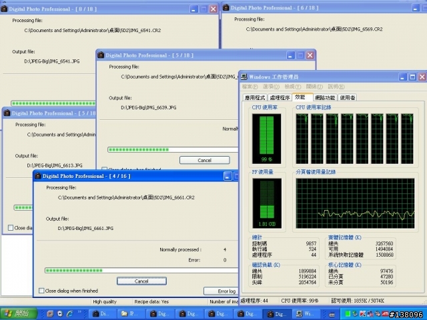Viewport: 427px width, 320px height.
Task: Click the currently pressed Dig... taskbar button
Action: coord(278,314)
